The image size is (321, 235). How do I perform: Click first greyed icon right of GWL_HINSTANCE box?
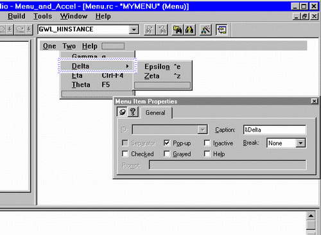pos(150,30)
